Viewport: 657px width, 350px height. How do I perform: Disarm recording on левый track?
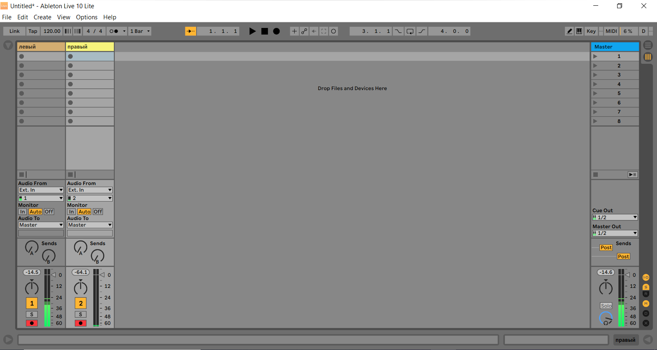click(32, 323)
